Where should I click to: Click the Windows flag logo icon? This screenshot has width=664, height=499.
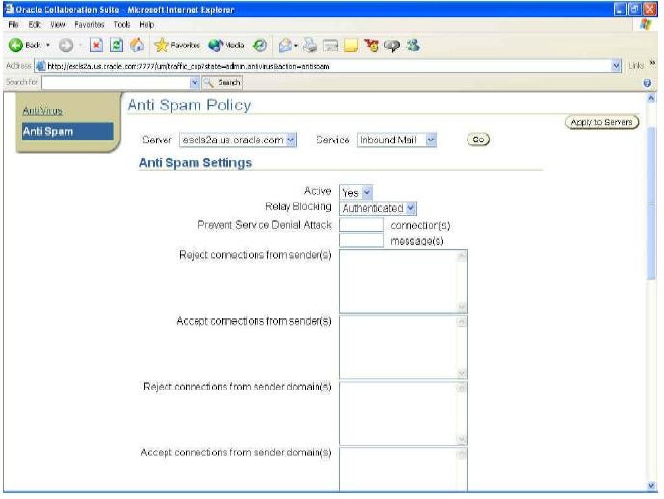[x=646, y=24]
